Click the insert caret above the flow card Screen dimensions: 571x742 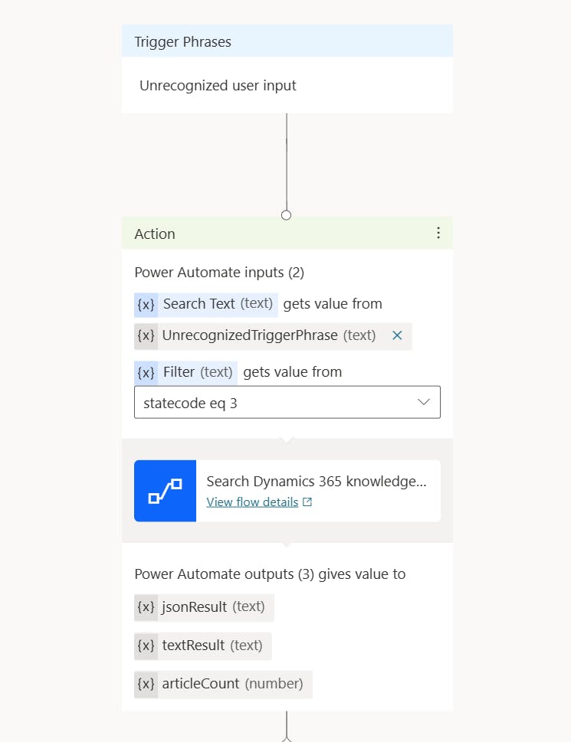(286, 440)
